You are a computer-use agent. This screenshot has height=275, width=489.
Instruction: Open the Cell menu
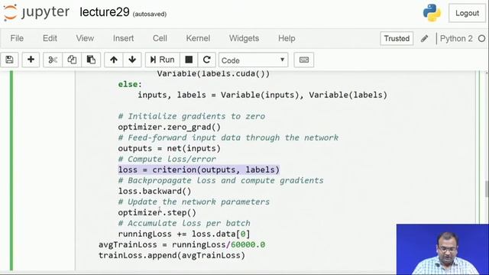click(160, 38)
